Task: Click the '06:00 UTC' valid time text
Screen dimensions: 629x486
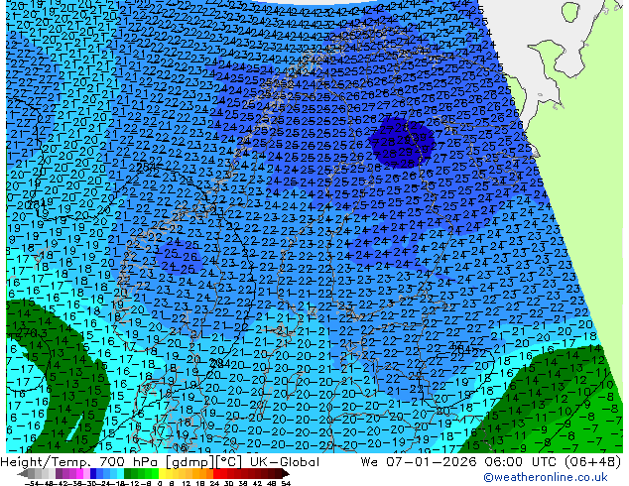Action: [x=523, y=462]
